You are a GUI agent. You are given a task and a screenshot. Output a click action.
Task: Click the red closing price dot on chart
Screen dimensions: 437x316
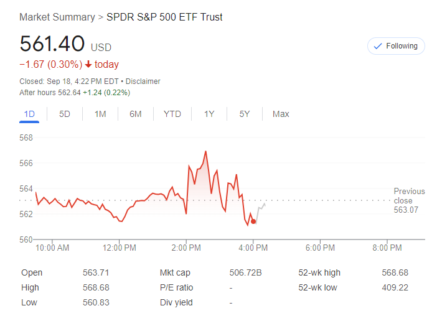point(253,221)
